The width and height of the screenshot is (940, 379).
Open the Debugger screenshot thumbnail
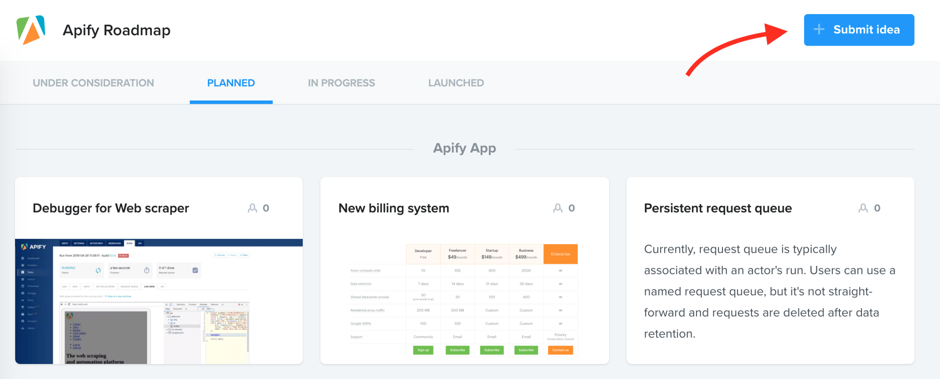(159, 302)
